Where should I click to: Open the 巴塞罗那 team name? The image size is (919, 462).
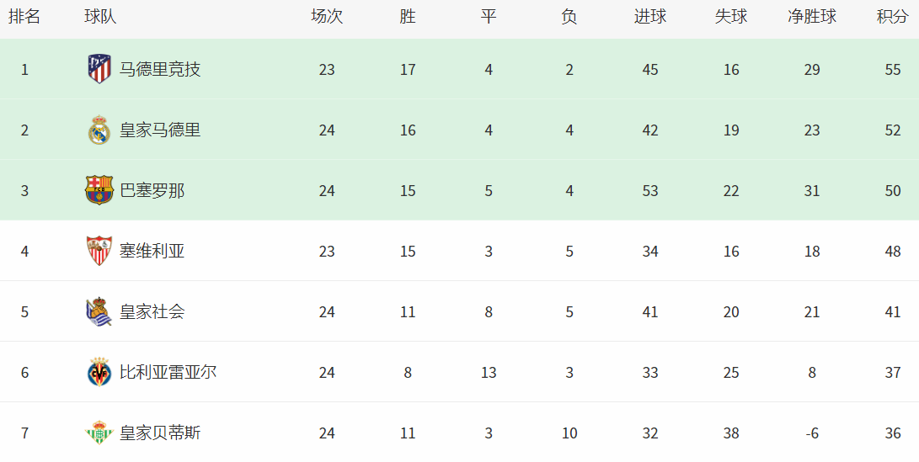pyautogui.click(x=152, y=191)
